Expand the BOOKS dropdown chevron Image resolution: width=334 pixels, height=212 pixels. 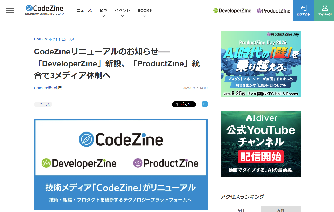pyautogui.click(x=145, y=16)
